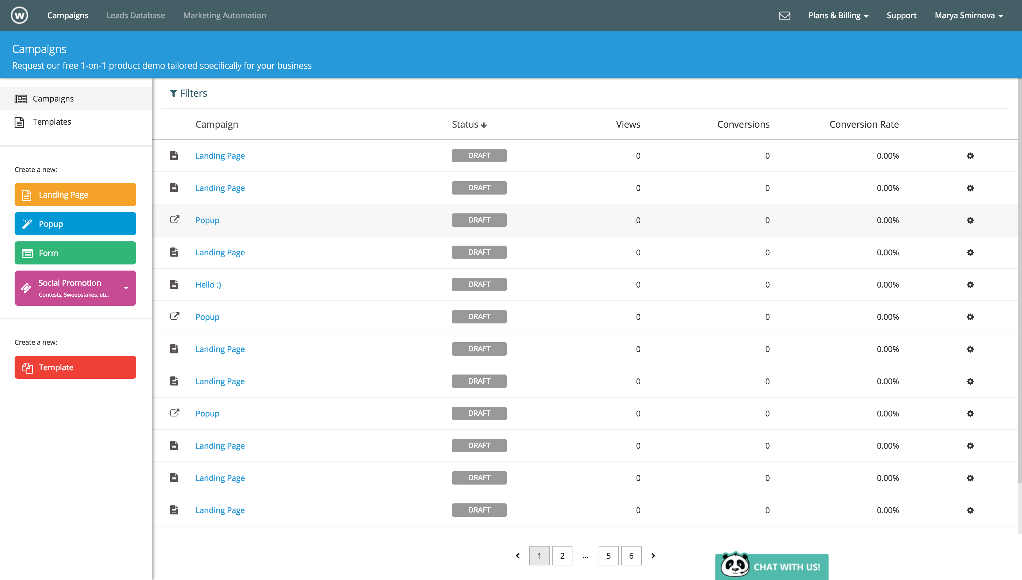Open settings gear for second Landing Page row

pos(970,188)
